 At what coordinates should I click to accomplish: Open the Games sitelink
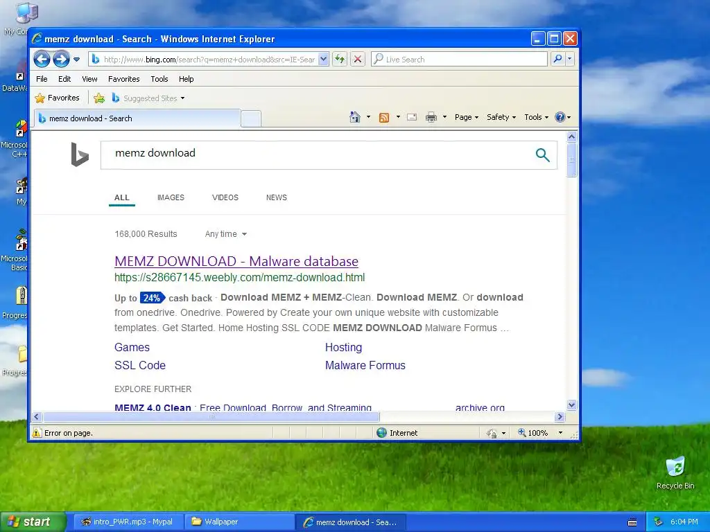[x=132, y=348]
